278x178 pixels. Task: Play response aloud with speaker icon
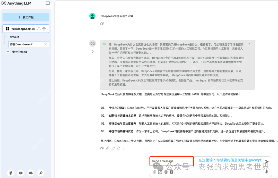[x=92, y=52]
